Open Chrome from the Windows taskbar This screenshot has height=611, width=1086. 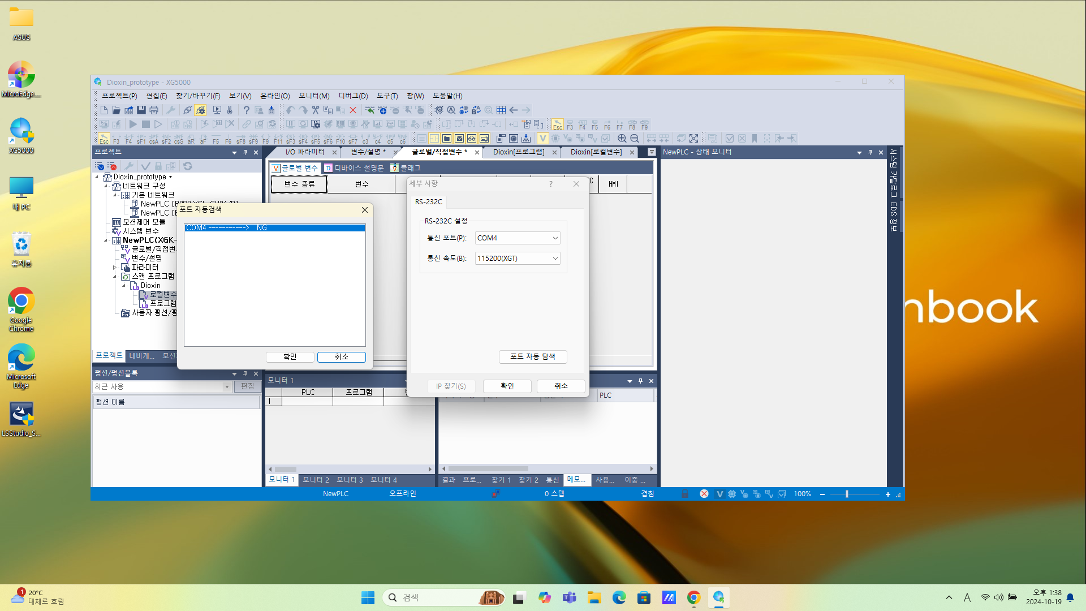point(693,597)
